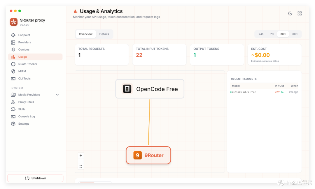Zoom in the flow diagram with plus
Image resolution: width=315 pixels, height=189 pixels.
tap(81, 156)
